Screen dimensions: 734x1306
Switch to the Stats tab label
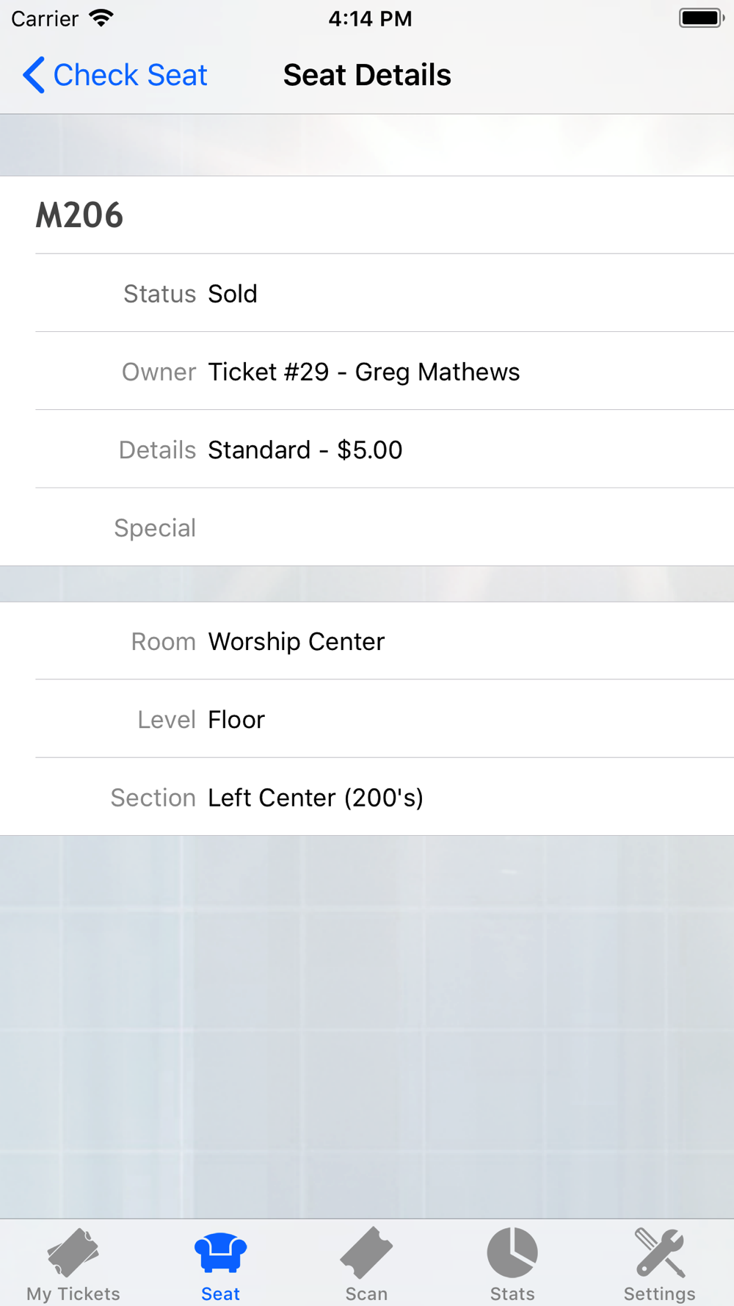(512, 1294)
